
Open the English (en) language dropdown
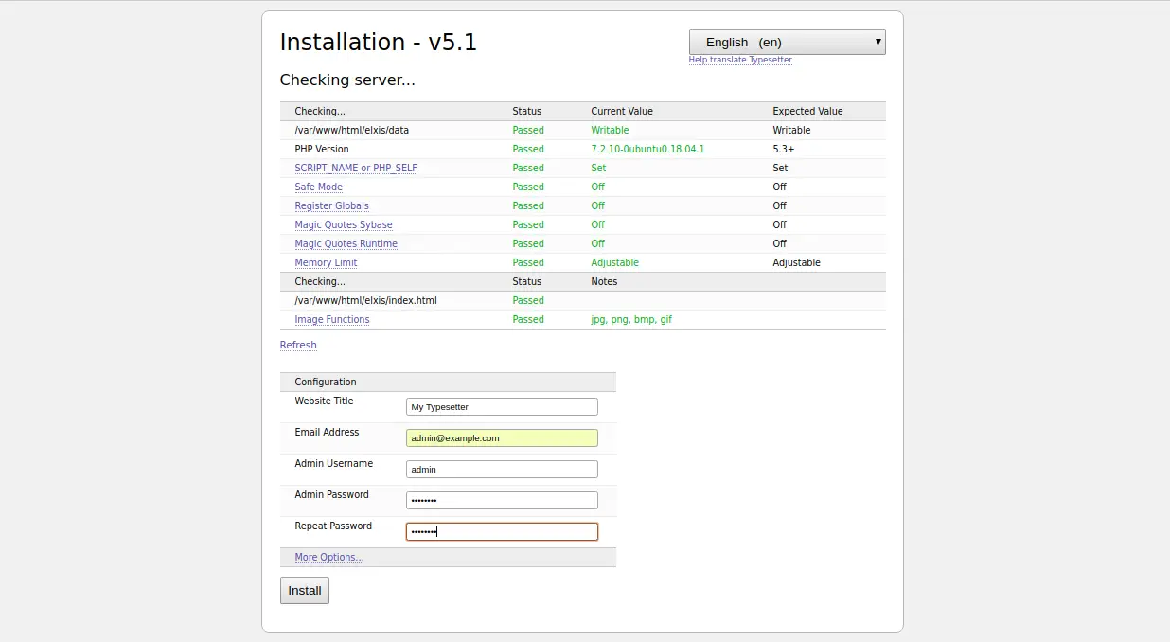click(786, 42)
